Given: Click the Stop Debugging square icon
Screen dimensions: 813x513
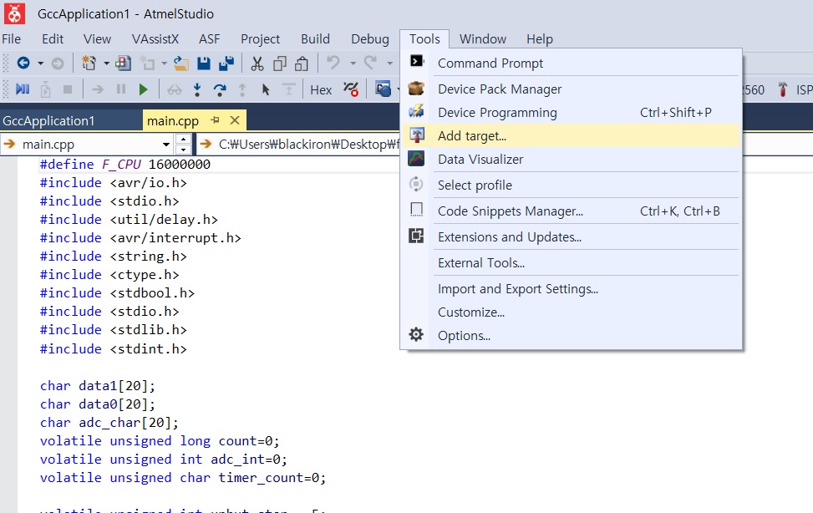Looking at the screenshot, I should [x=68, y=89].
